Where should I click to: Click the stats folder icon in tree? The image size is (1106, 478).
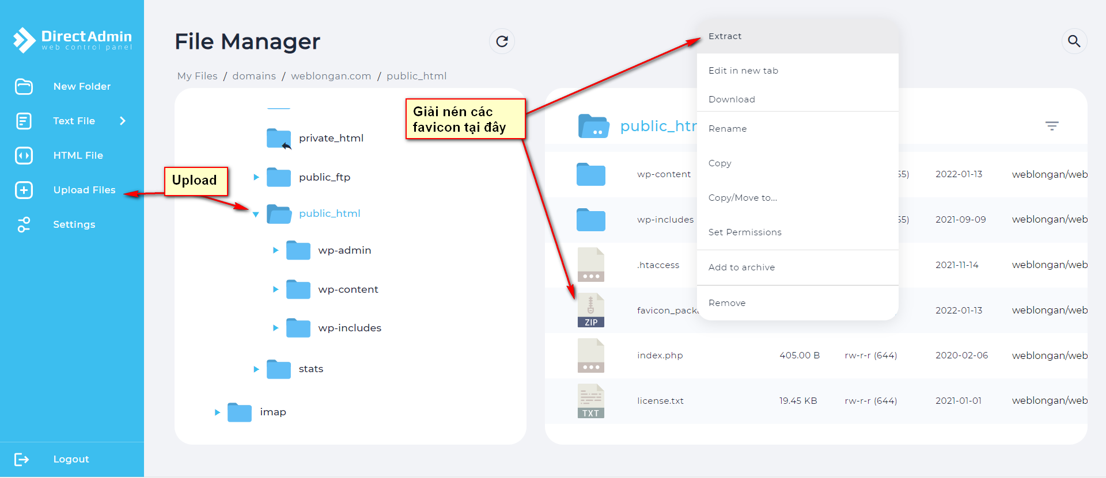[x=279, y=369]
